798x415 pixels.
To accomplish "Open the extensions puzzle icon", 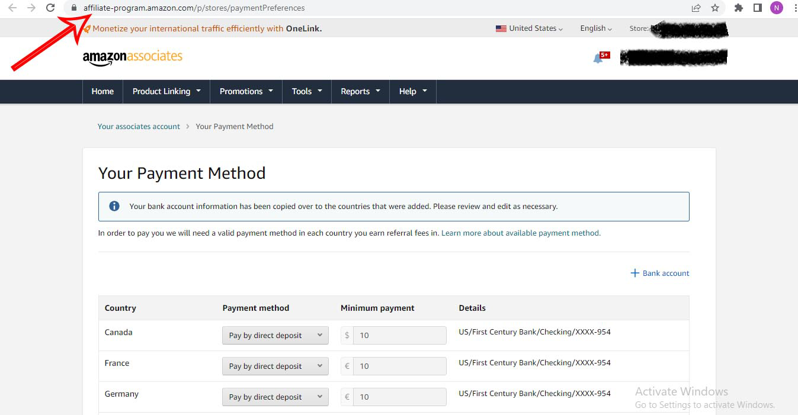I will [738, 8].
